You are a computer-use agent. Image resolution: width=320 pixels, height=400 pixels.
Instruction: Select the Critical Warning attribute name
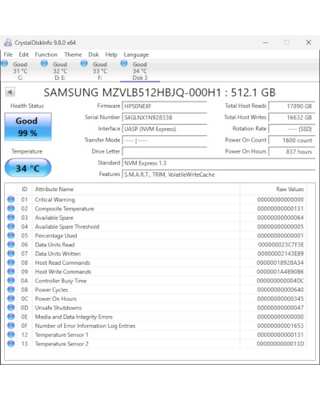point(55,199)
